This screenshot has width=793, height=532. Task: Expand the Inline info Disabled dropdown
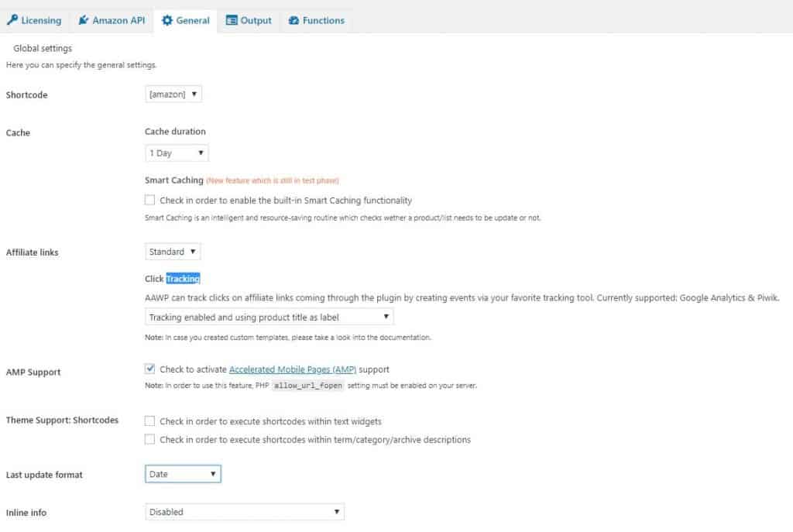pos(244,512)
